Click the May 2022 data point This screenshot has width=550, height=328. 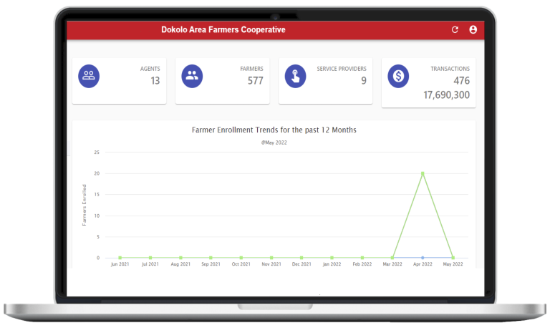453,258
